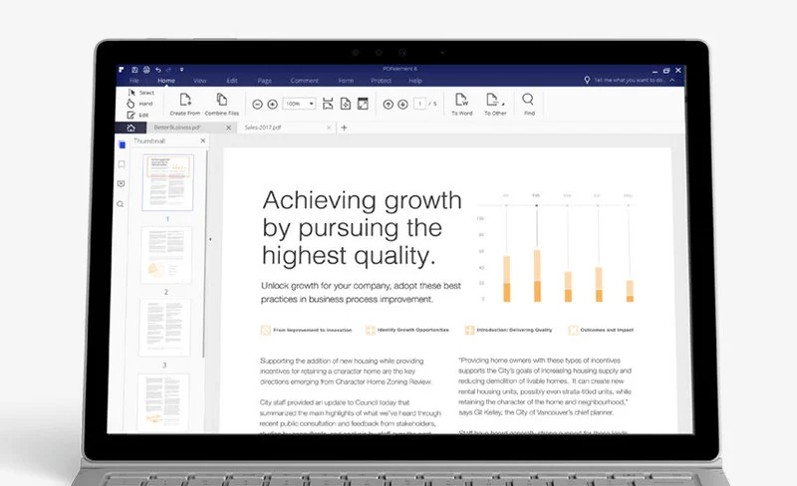Convert the PDF using To Word
Screen dimensions: 797x486
[461, 101]
